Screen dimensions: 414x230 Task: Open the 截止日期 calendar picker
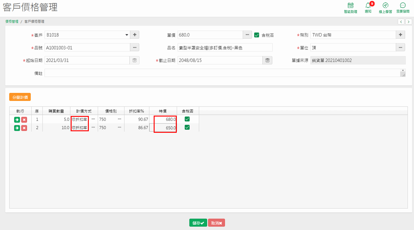(x=267, y=60)
